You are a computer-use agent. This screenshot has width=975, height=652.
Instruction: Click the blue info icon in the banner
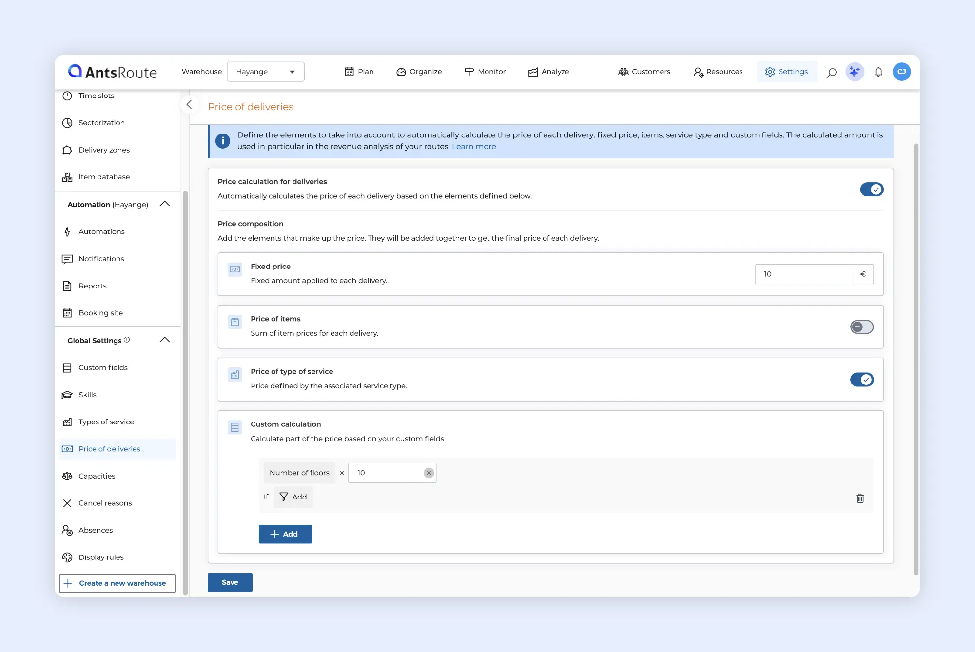click(x=223, y=141)
